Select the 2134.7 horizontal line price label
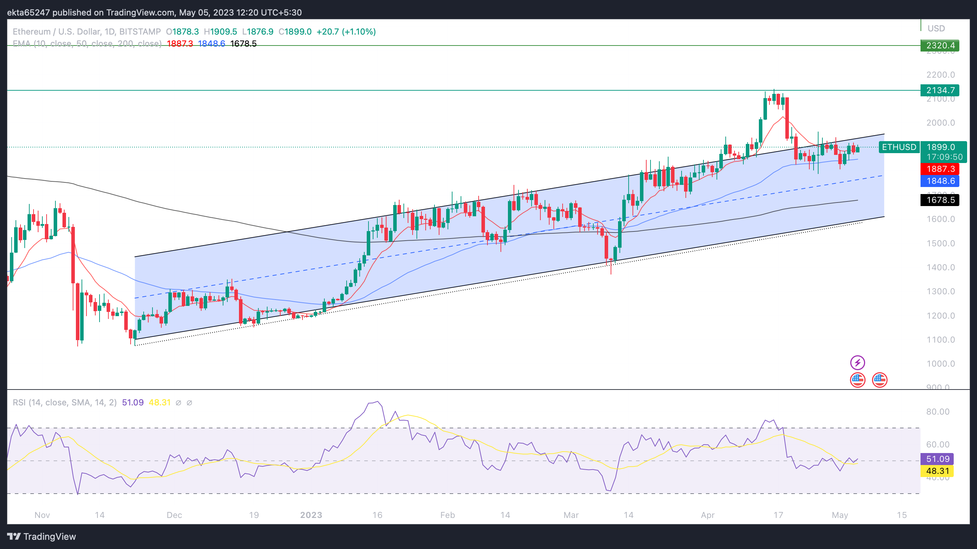The width and height of the screenshot is (977, 549). coord(940,90)
